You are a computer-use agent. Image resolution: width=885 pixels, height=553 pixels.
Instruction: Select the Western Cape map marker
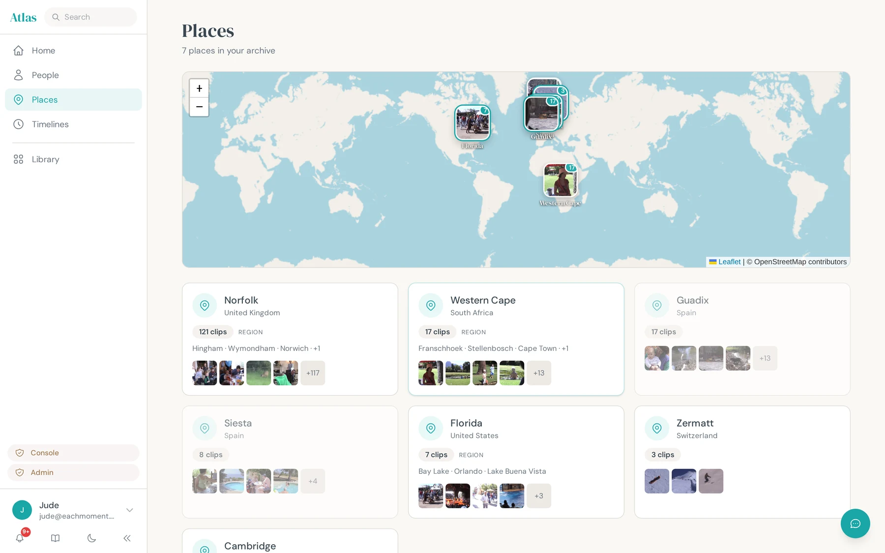(x=560, y=180)
